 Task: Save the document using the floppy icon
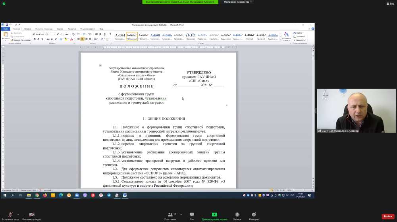click(7, 25)
